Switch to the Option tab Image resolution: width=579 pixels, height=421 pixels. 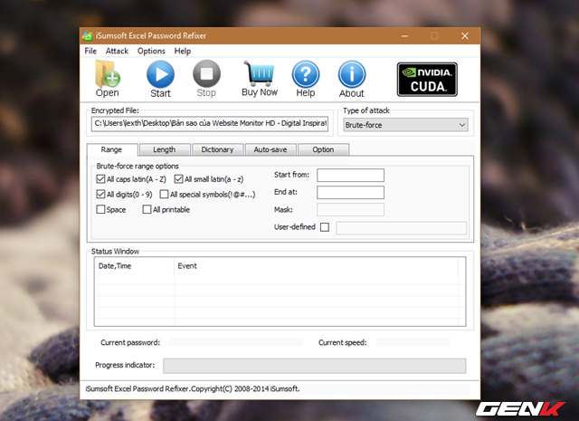(323, 149)
